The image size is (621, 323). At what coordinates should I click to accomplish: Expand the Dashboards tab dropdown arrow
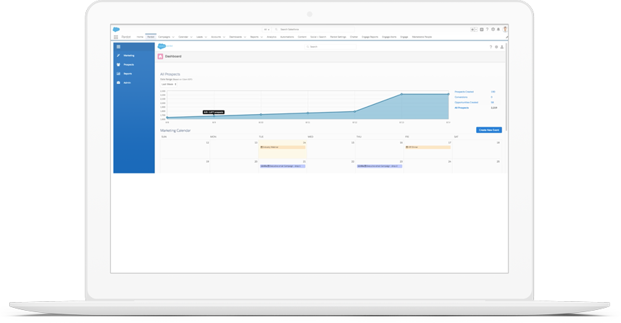coord(245,37)
